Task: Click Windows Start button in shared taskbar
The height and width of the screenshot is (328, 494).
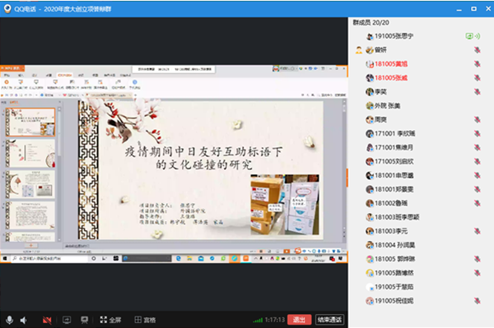Action: coord(5,258)
